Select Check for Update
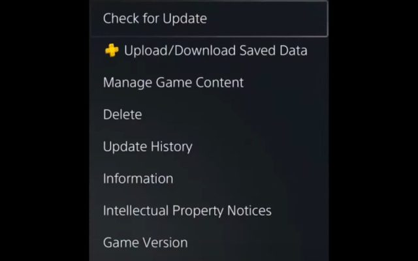Screen dimensions: 418x261 point(210,18)
